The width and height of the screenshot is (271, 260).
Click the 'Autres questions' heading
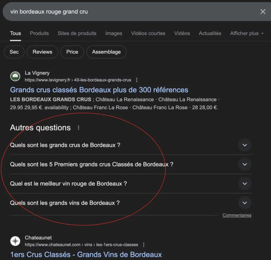tap(40, 128)
